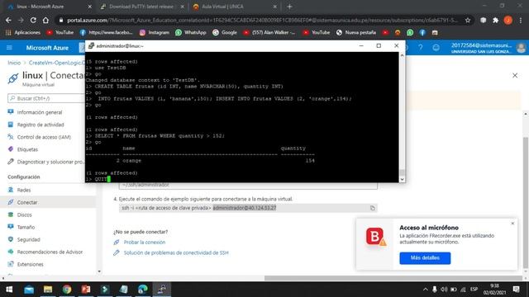Viewport: 529px width, 297px height.
Task: Open Registro de actividad
Action: pos(41,125)
